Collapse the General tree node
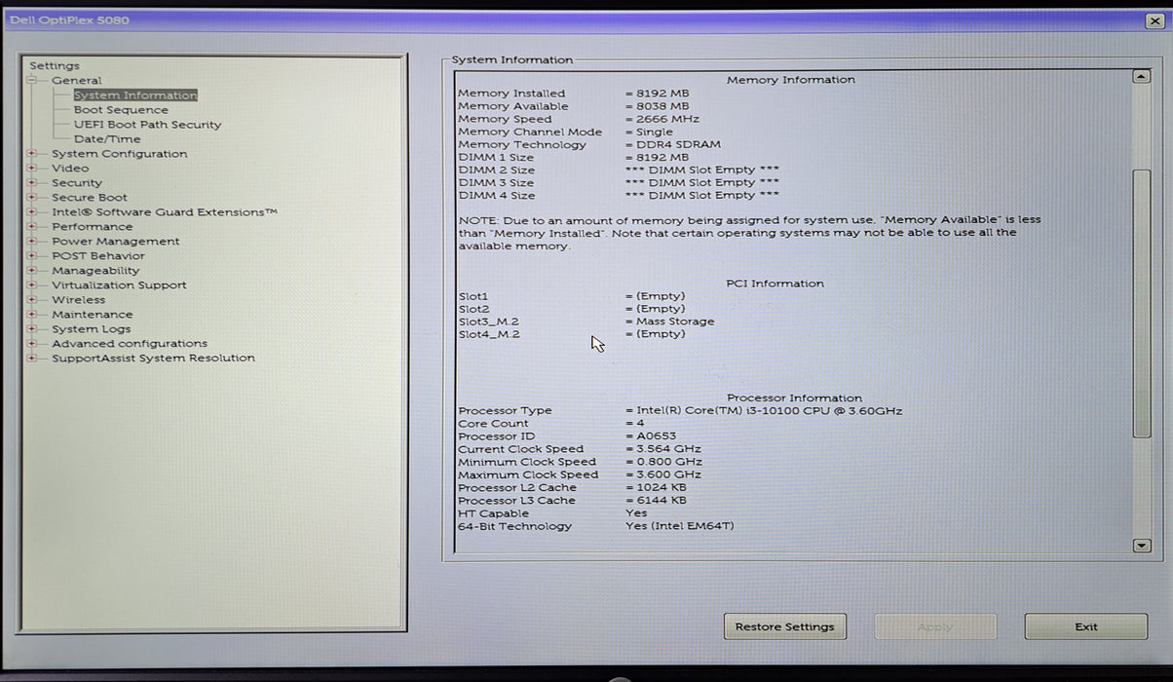1173x682 pixels. coord(32,80)
